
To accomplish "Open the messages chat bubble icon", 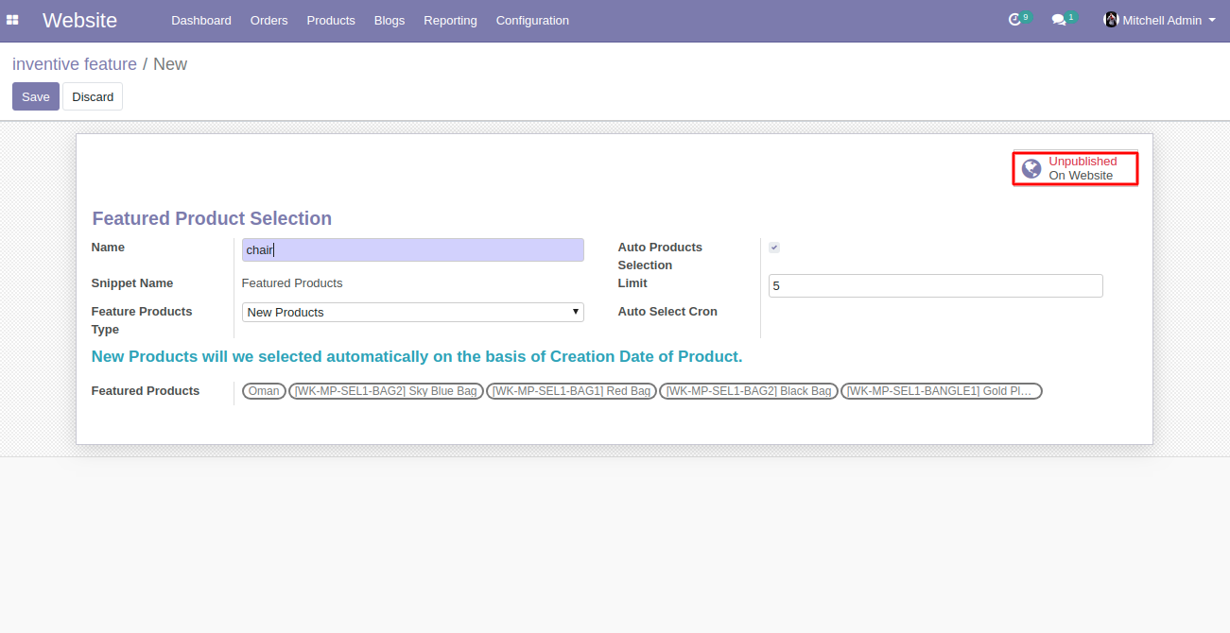I will (1059, 20).
